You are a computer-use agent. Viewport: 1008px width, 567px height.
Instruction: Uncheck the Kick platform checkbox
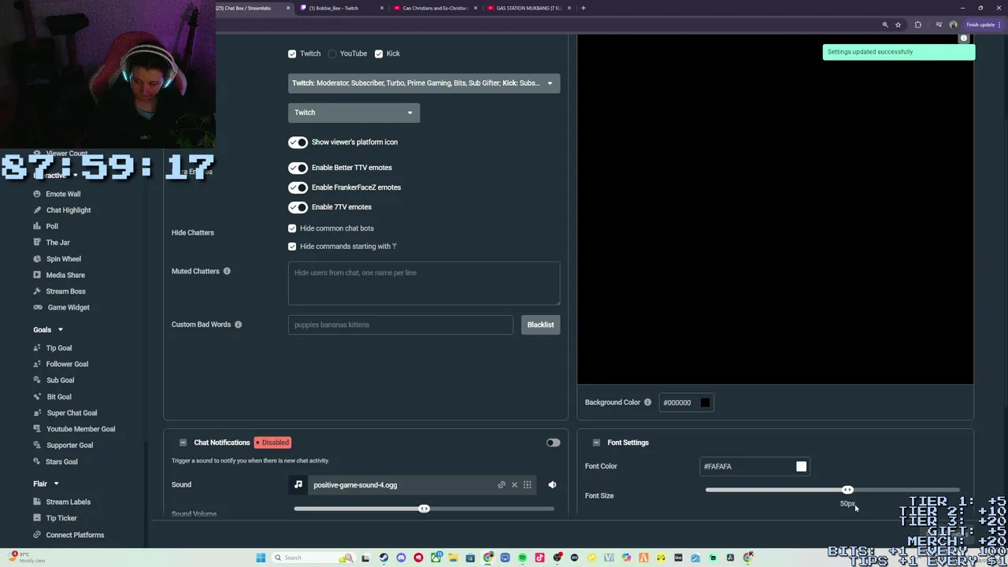coord(379,54)
